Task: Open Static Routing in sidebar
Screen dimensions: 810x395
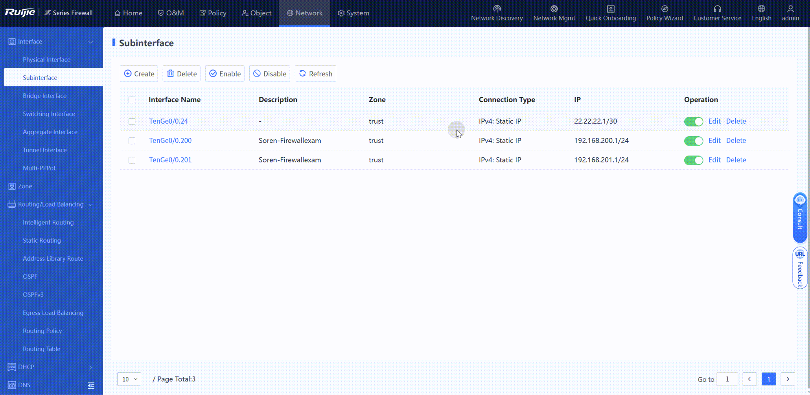Action: (42, 240)
